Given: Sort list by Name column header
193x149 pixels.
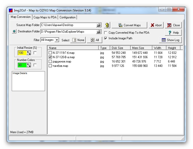Looking at the screenshot, I should pyautogui.click(x=73, y=48).
